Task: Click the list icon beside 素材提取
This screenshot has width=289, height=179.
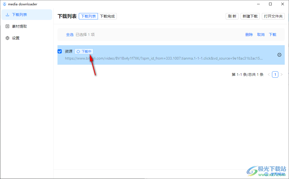Action: 7,26
